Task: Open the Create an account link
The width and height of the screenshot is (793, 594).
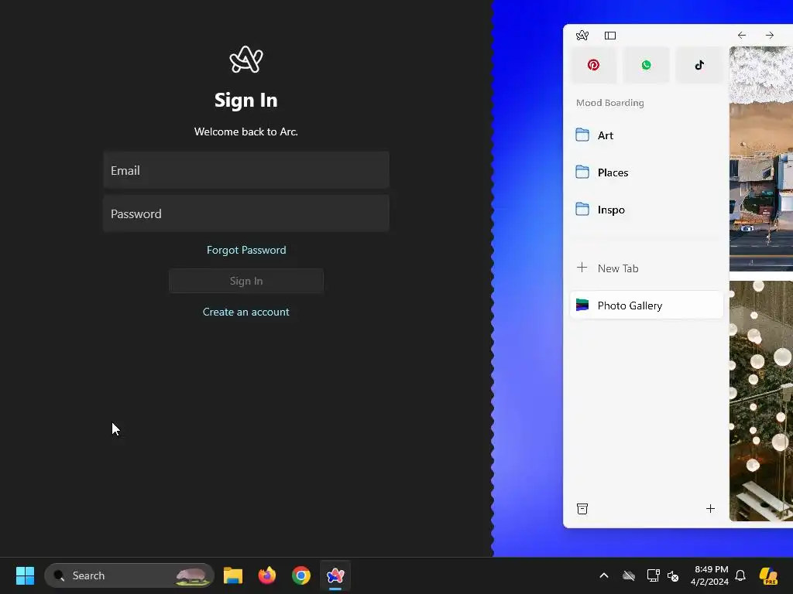Action: coord(246,312)
